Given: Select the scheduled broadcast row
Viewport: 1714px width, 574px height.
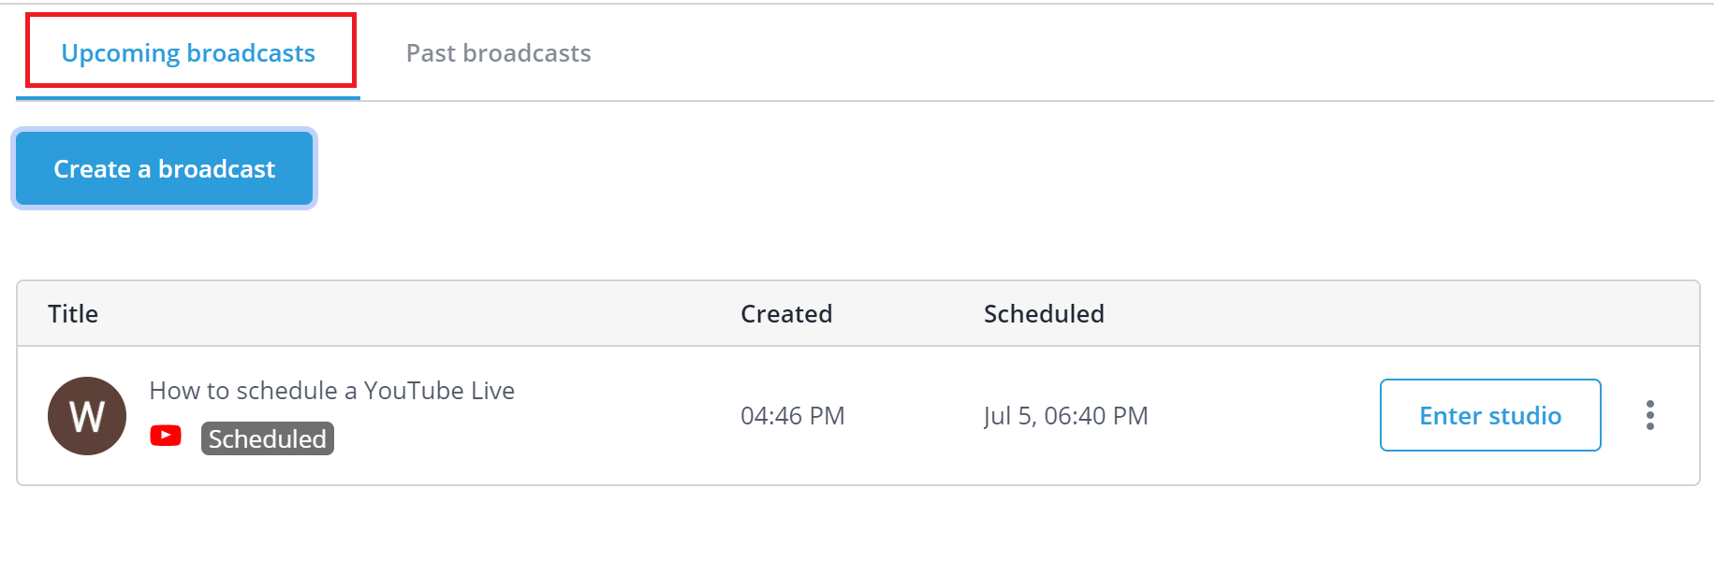Looking at the screenshot, I should 857,416.
